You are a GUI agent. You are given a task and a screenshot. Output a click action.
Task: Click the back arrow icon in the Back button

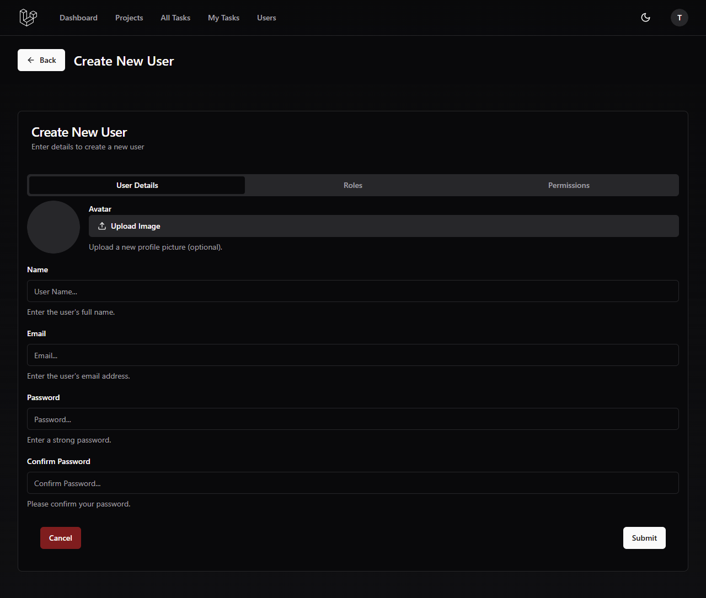pyautogui.click(x=31, y=60)
